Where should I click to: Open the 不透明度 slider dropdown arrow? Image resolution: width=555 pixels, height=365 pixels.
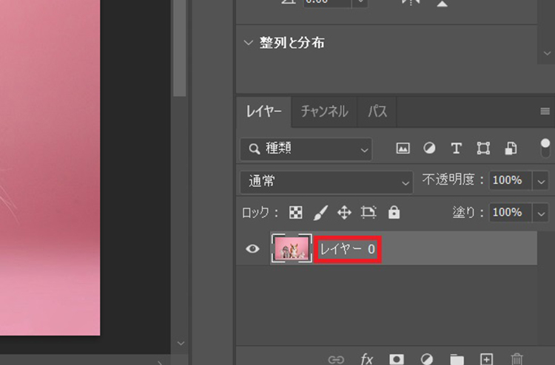click(541, 182)
